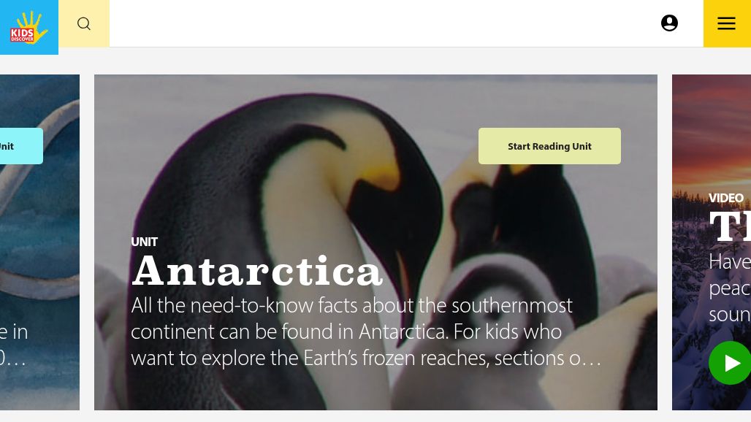Open the Kids Discover home logo

pos(28,27)
